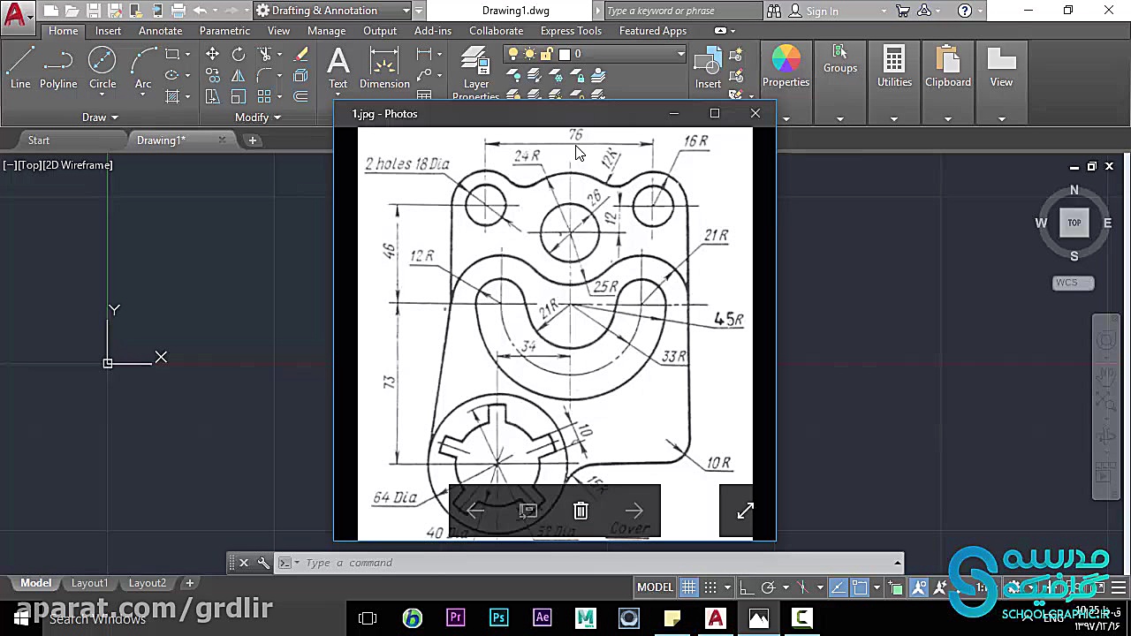Click the Save icon in quick access toolbar
This screenshot has width=1131, height=636.
[94, 11]
